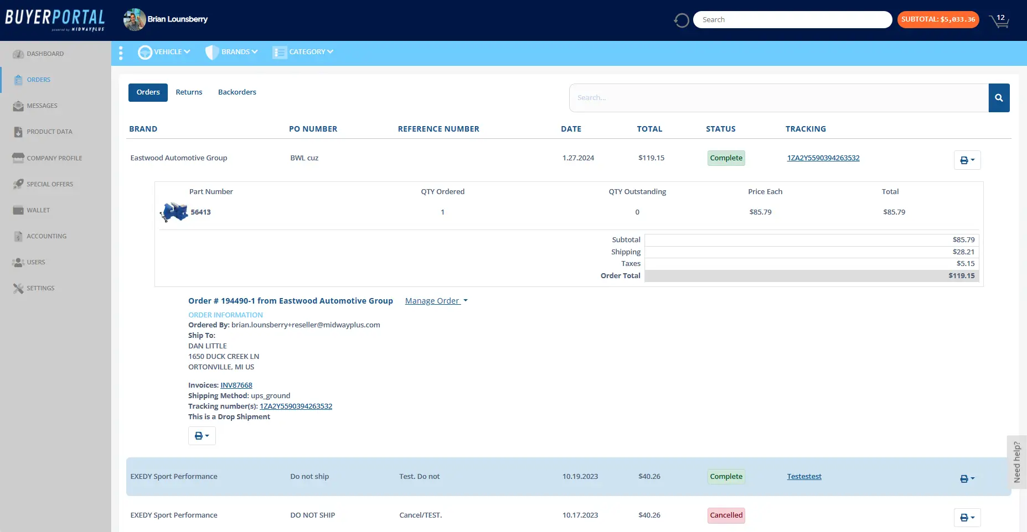The height and width of the screenshot is (532, 1027).
Task: Click the refresh icon beside search
Action: click(682, 20)
